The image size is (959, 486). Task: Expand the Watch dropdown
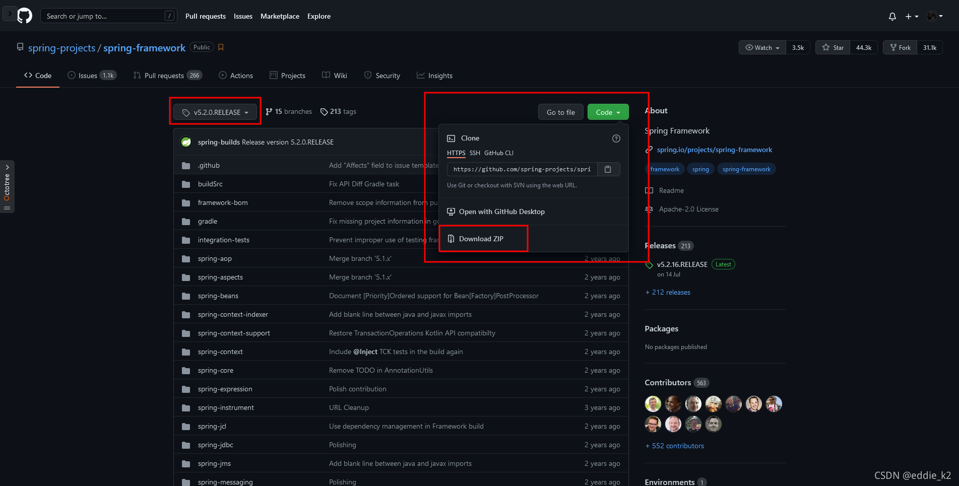(x=762, y=47)
